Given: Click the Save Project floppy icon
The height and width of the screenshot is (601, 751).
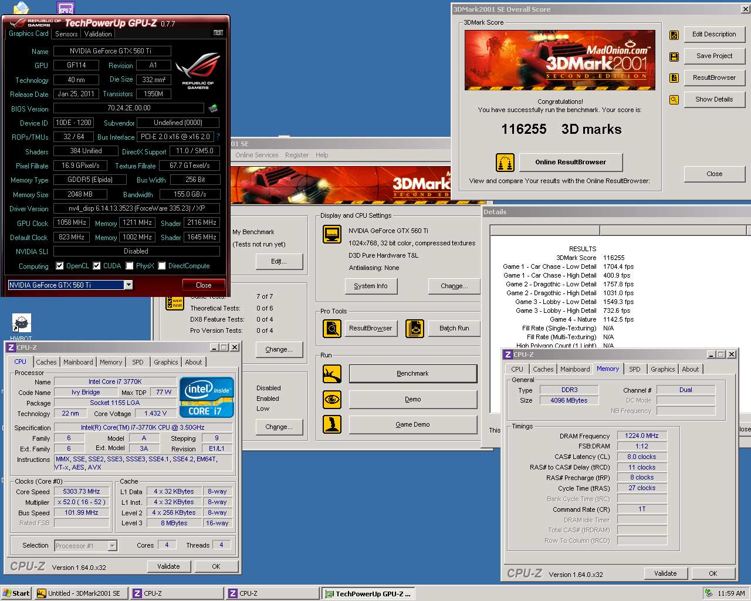Looking at the screenshot, I should [674, 56].
